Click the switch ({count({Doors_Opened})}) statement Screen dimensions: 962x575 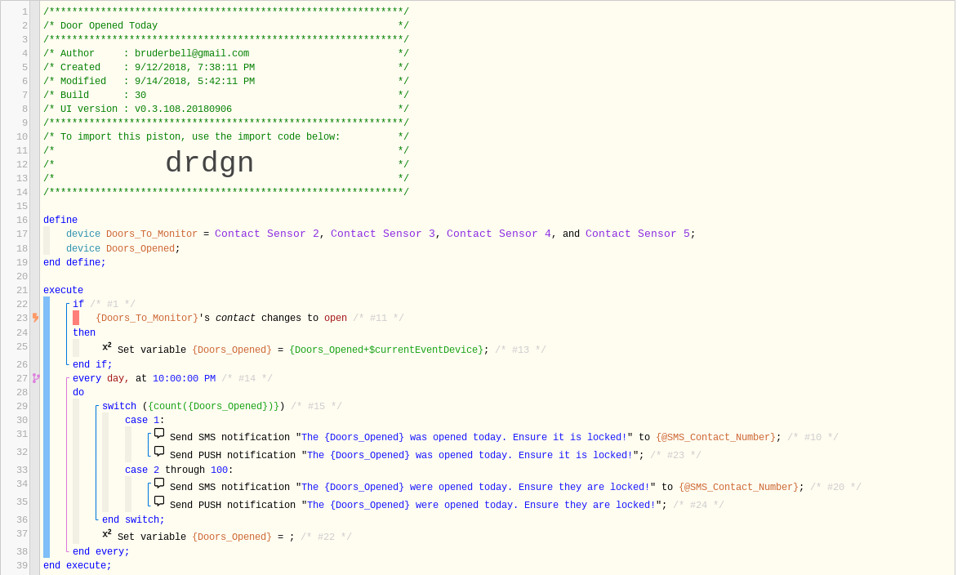(x=194, y=406)
